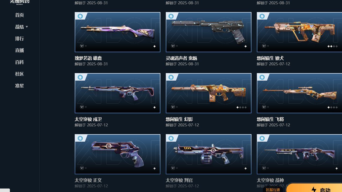Open 社区 community from sidebar
This screenshot has height=192, width=342.
point(20,74)
